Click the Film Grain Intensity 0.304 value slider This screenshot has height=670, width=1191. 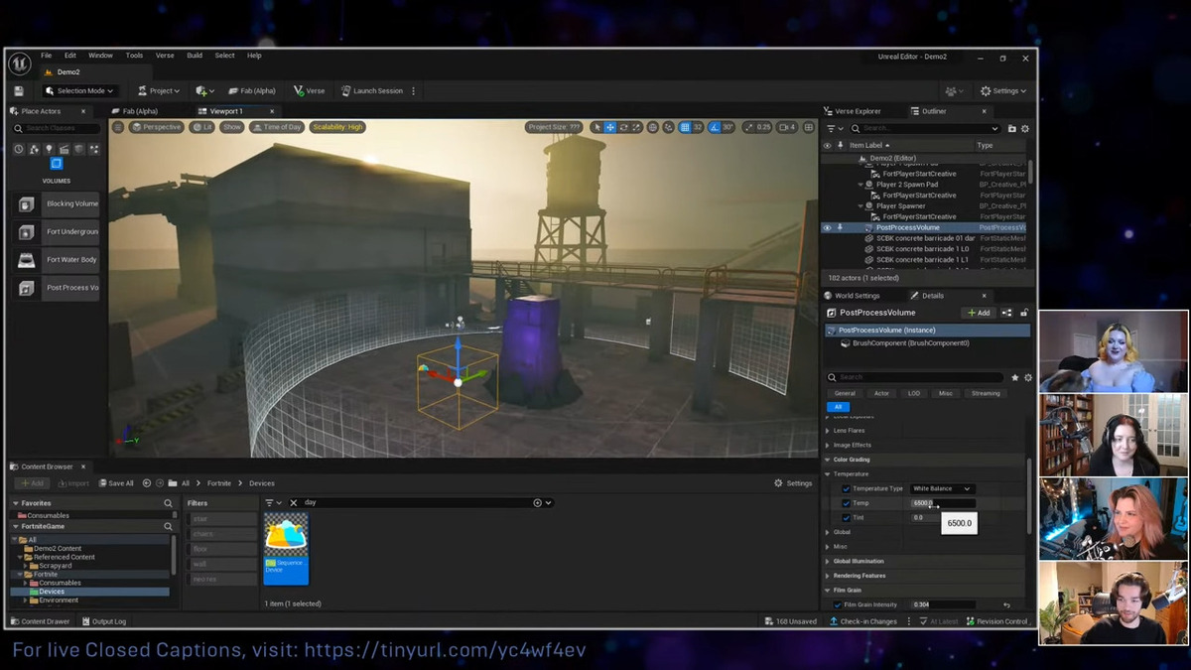click(x=942, y=604)
